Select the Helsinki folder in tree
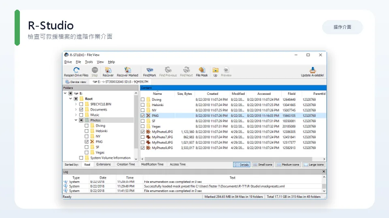This screenshot has width=389, height=218. tap(101, 131)
